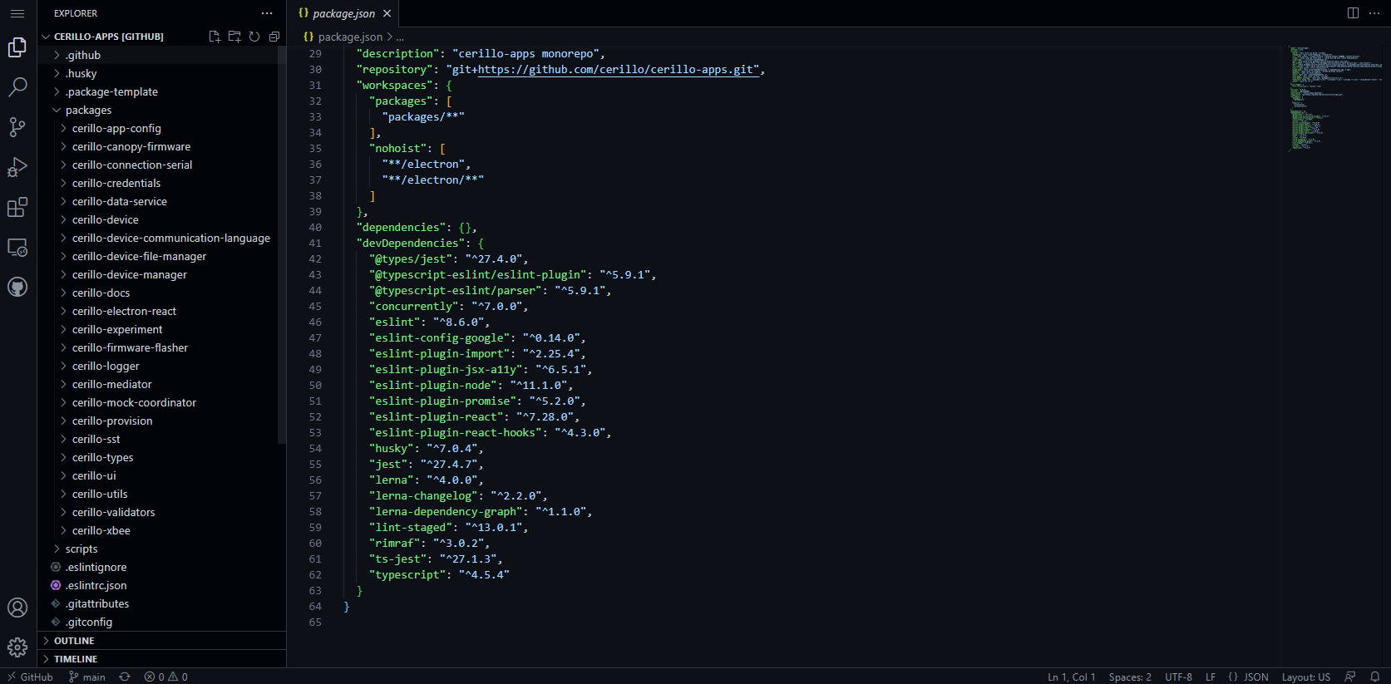This screenshot has height=684, width=1391.
Task: Click the Ln 1, Col 1 position indicator
Action: tap(1071, 677)
